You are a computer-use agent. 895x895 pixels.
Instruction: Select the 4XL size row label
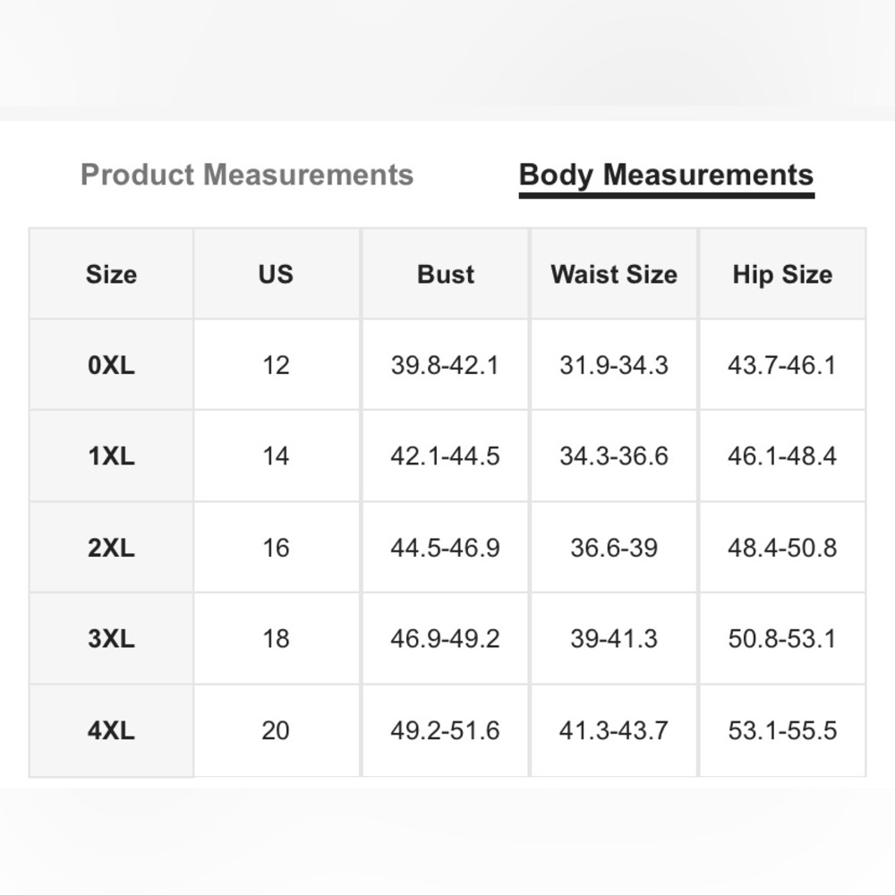[111, 730]
